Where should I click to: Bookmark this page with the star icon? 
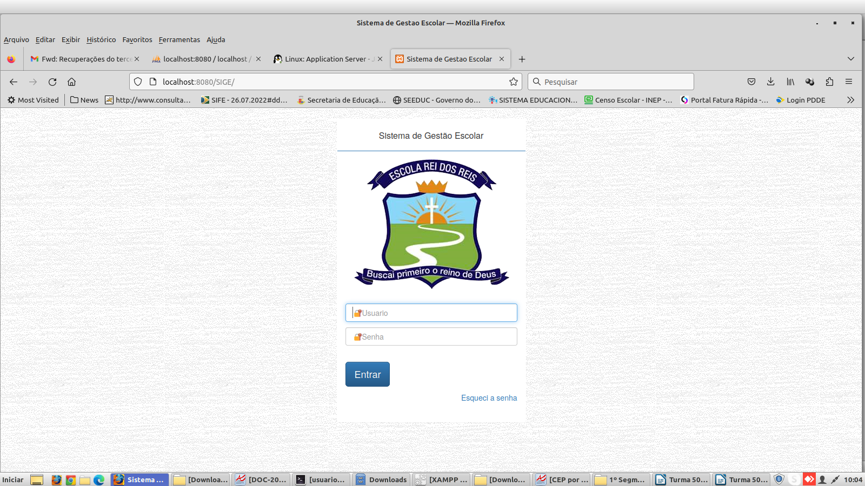coord(513,82)
